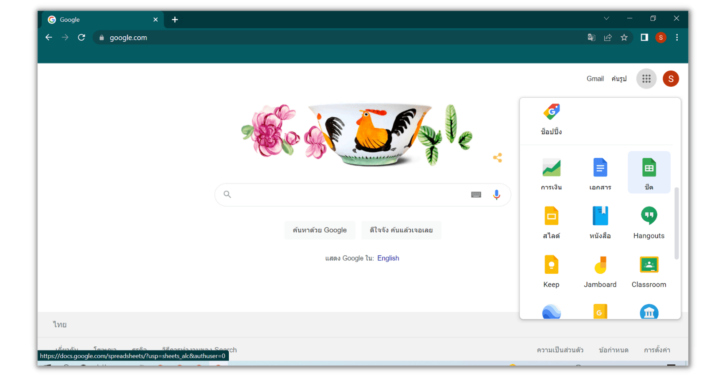
Task: Go forward to next page
Action: click(x=65, y=38)
